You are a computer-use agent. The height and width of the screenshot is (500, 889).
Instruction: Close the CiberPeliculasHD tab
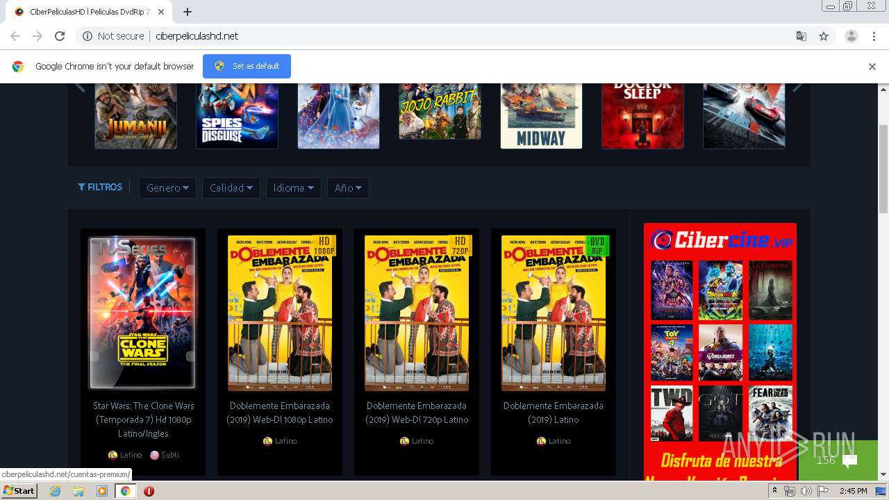(162, 12)
